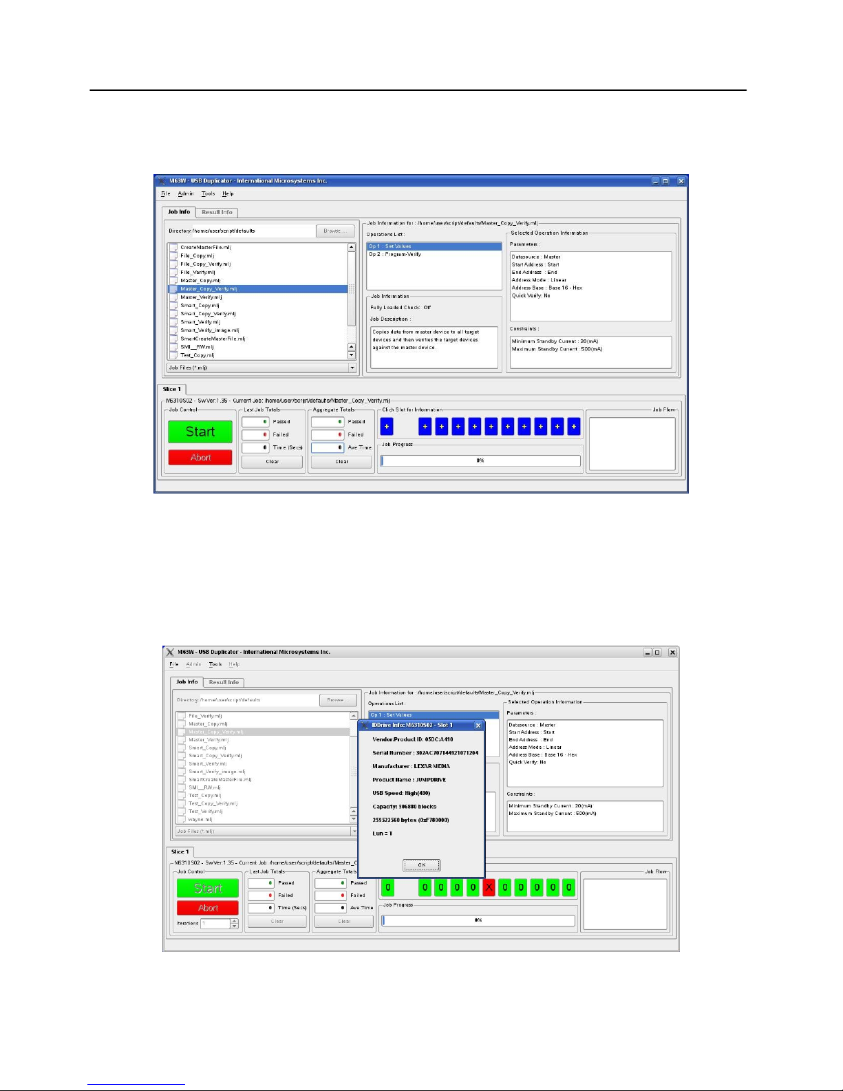Open Admin menu in upper screenshot window

[186, 194]
